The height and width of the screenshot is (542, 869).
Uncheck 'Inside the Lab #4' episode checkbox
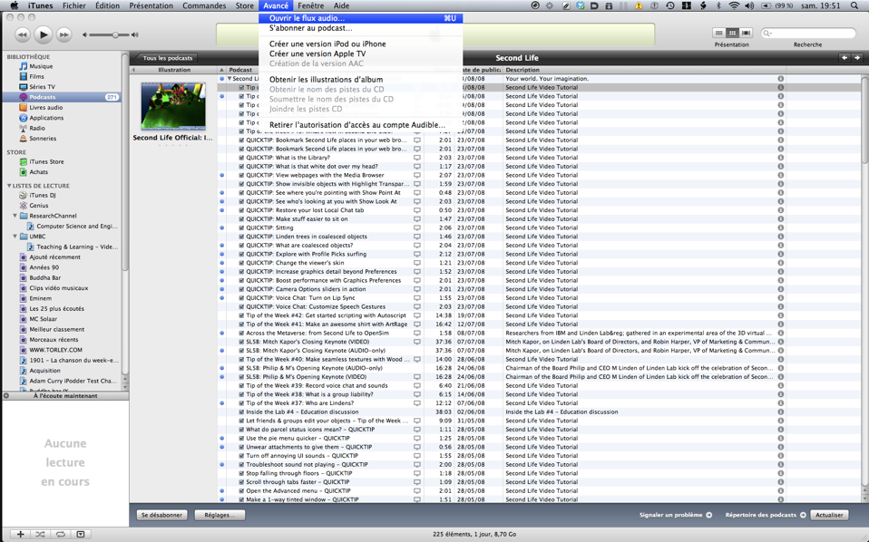(x=241, y=411)
